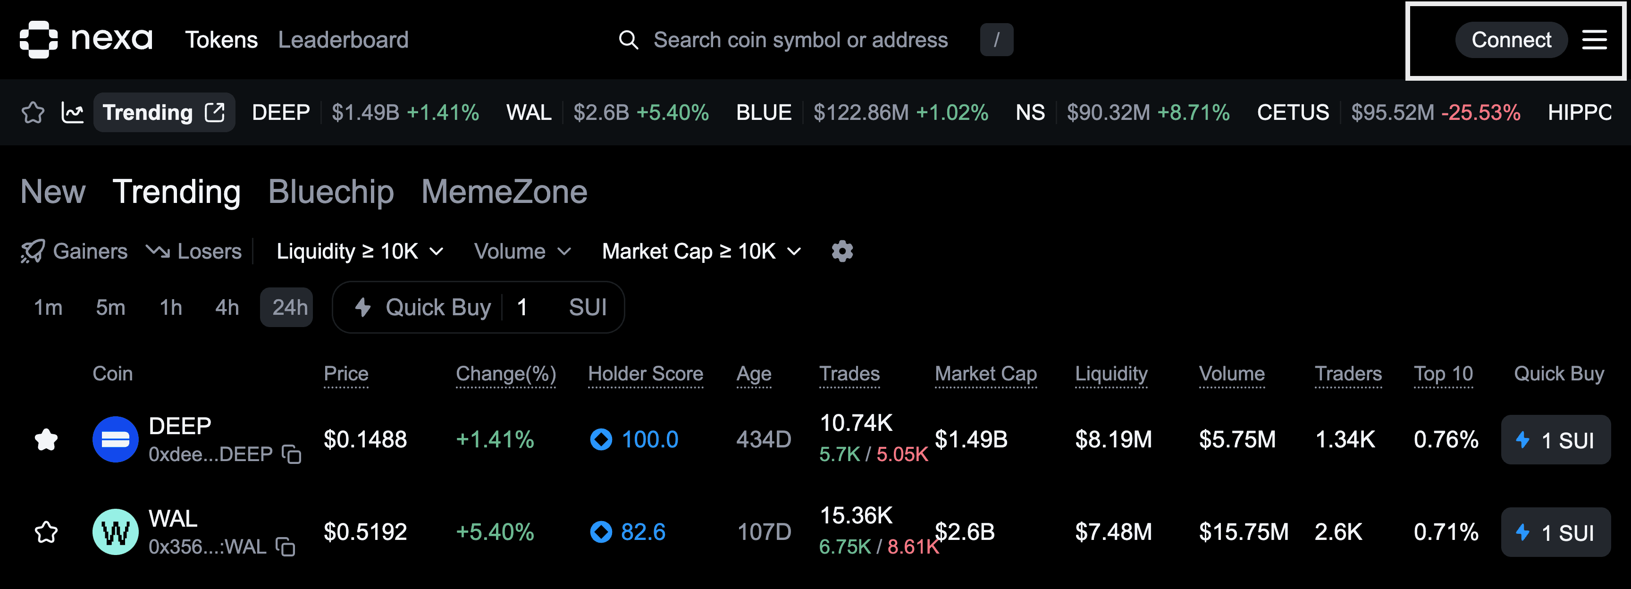Click the ticker bar chart icon

tap(72, 113)
